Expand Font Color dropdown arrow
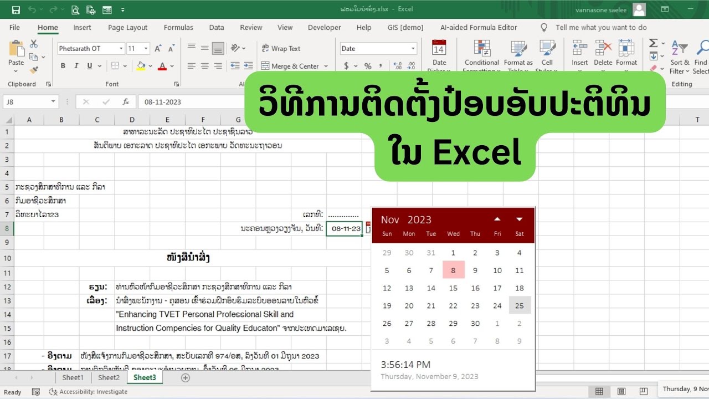Image resolution: width=709 pixels, height=399 pixels. pyautogui.click(x=173, y=66)
